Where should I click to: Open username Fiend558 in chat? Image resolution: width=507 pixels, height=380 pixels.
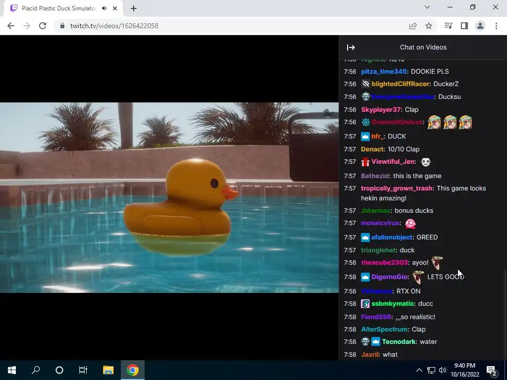tap(376, 317)
